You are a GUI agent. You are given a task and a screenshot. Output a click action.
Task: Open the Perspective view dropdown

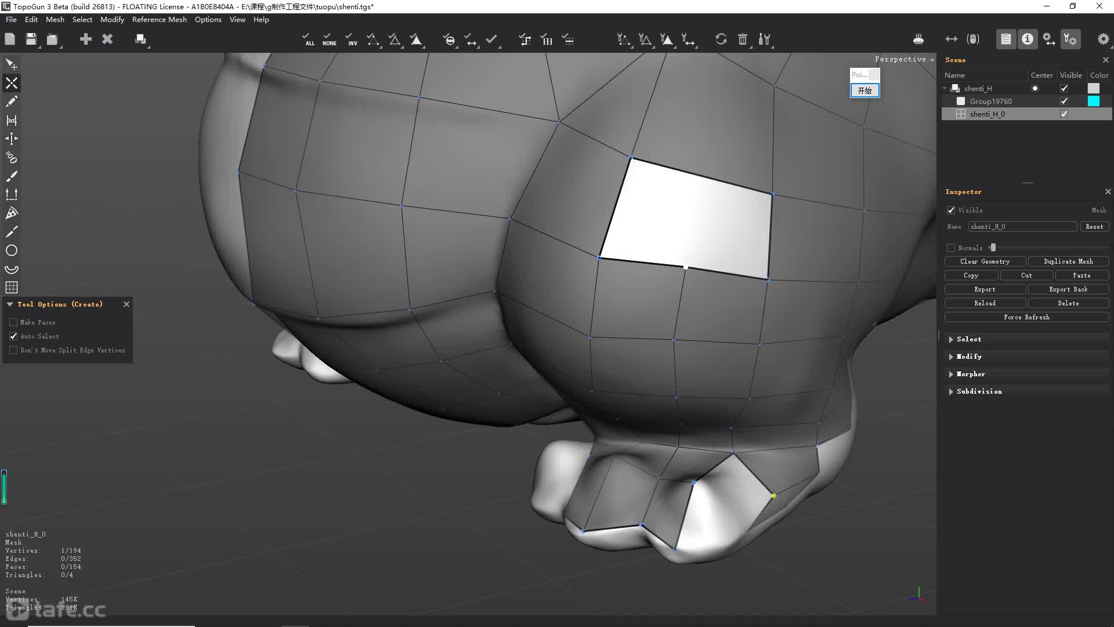905,59
